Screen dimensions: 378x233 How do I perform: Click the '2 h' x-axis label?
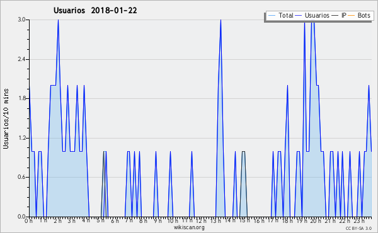(x=57, y=221)
